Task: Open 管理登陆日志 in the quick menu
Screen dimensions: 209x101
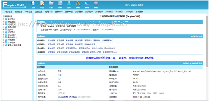Action: click(71, 49)
